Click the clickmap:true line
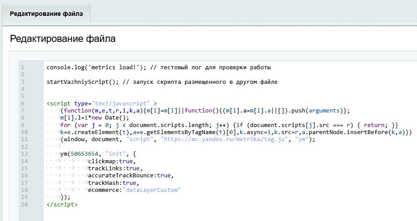Viewport: 417px width, 221px height. [x=112, y=161]
